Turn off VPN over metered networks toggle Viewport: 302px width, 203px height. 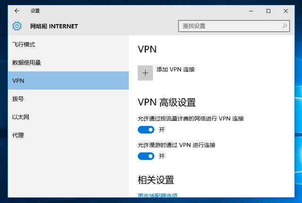click(146, 129)
